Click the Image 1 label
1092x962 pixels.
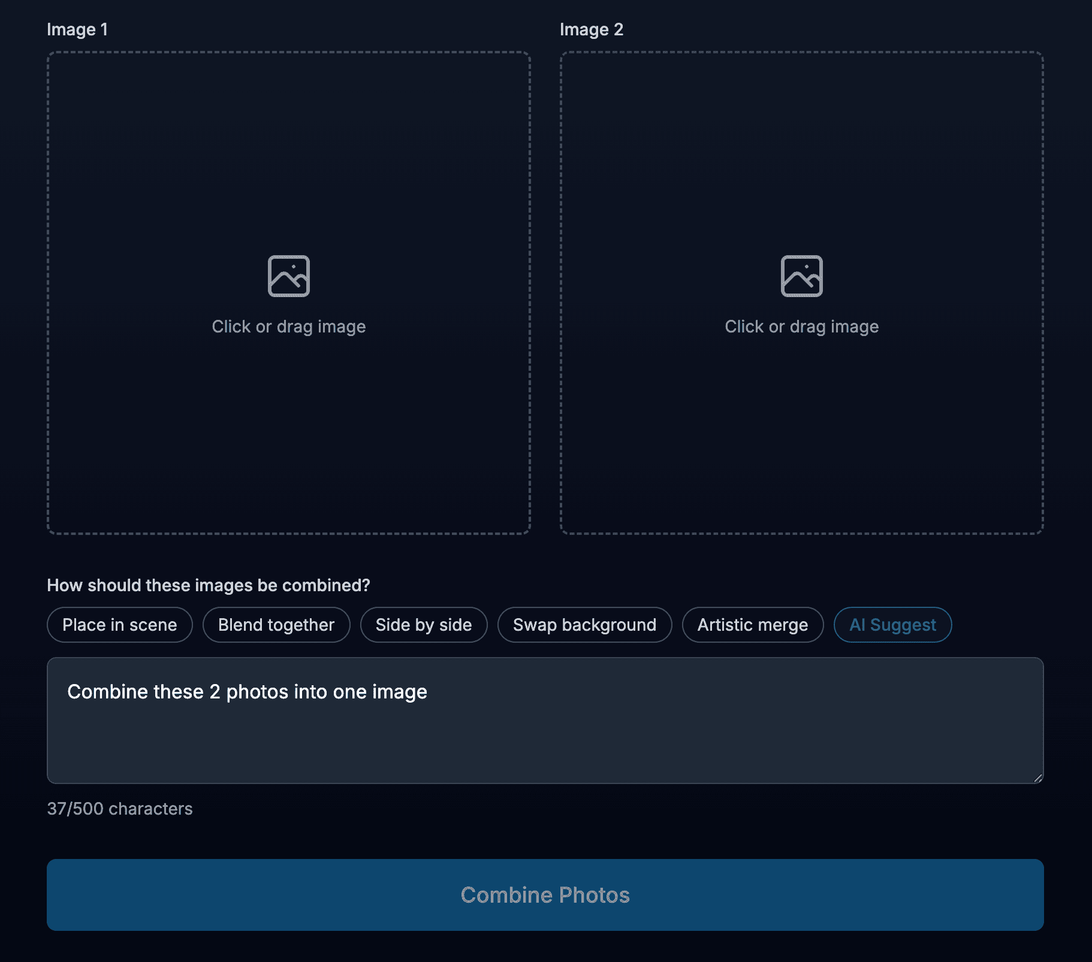point(77,29)
